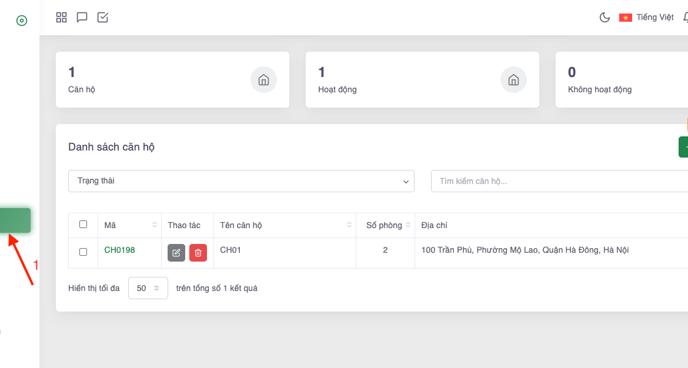Open the task checklist icon in the top bar
Viewport: 688px width, 368px height.
102,17
